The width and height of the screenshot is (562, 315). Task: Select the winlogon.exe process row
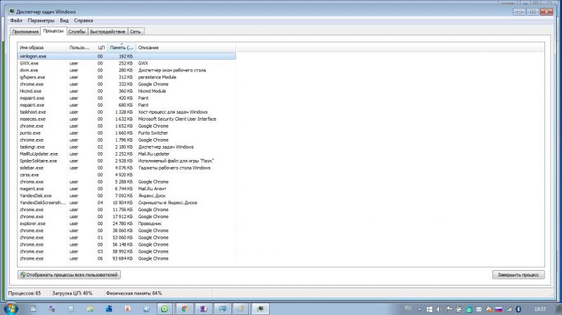[126, 56]
